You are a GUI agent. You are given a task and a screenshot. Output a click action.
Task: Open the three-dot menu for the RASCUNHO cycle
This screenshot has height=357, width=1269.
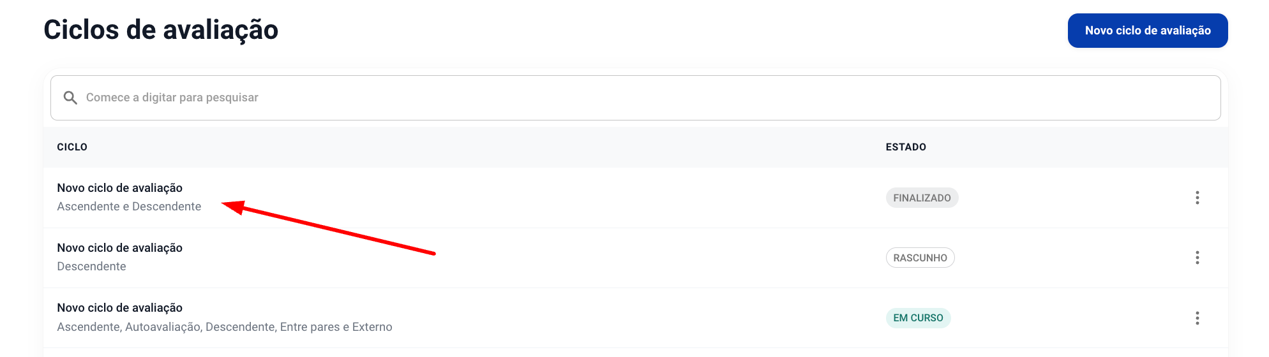[x=1197, y=258]
